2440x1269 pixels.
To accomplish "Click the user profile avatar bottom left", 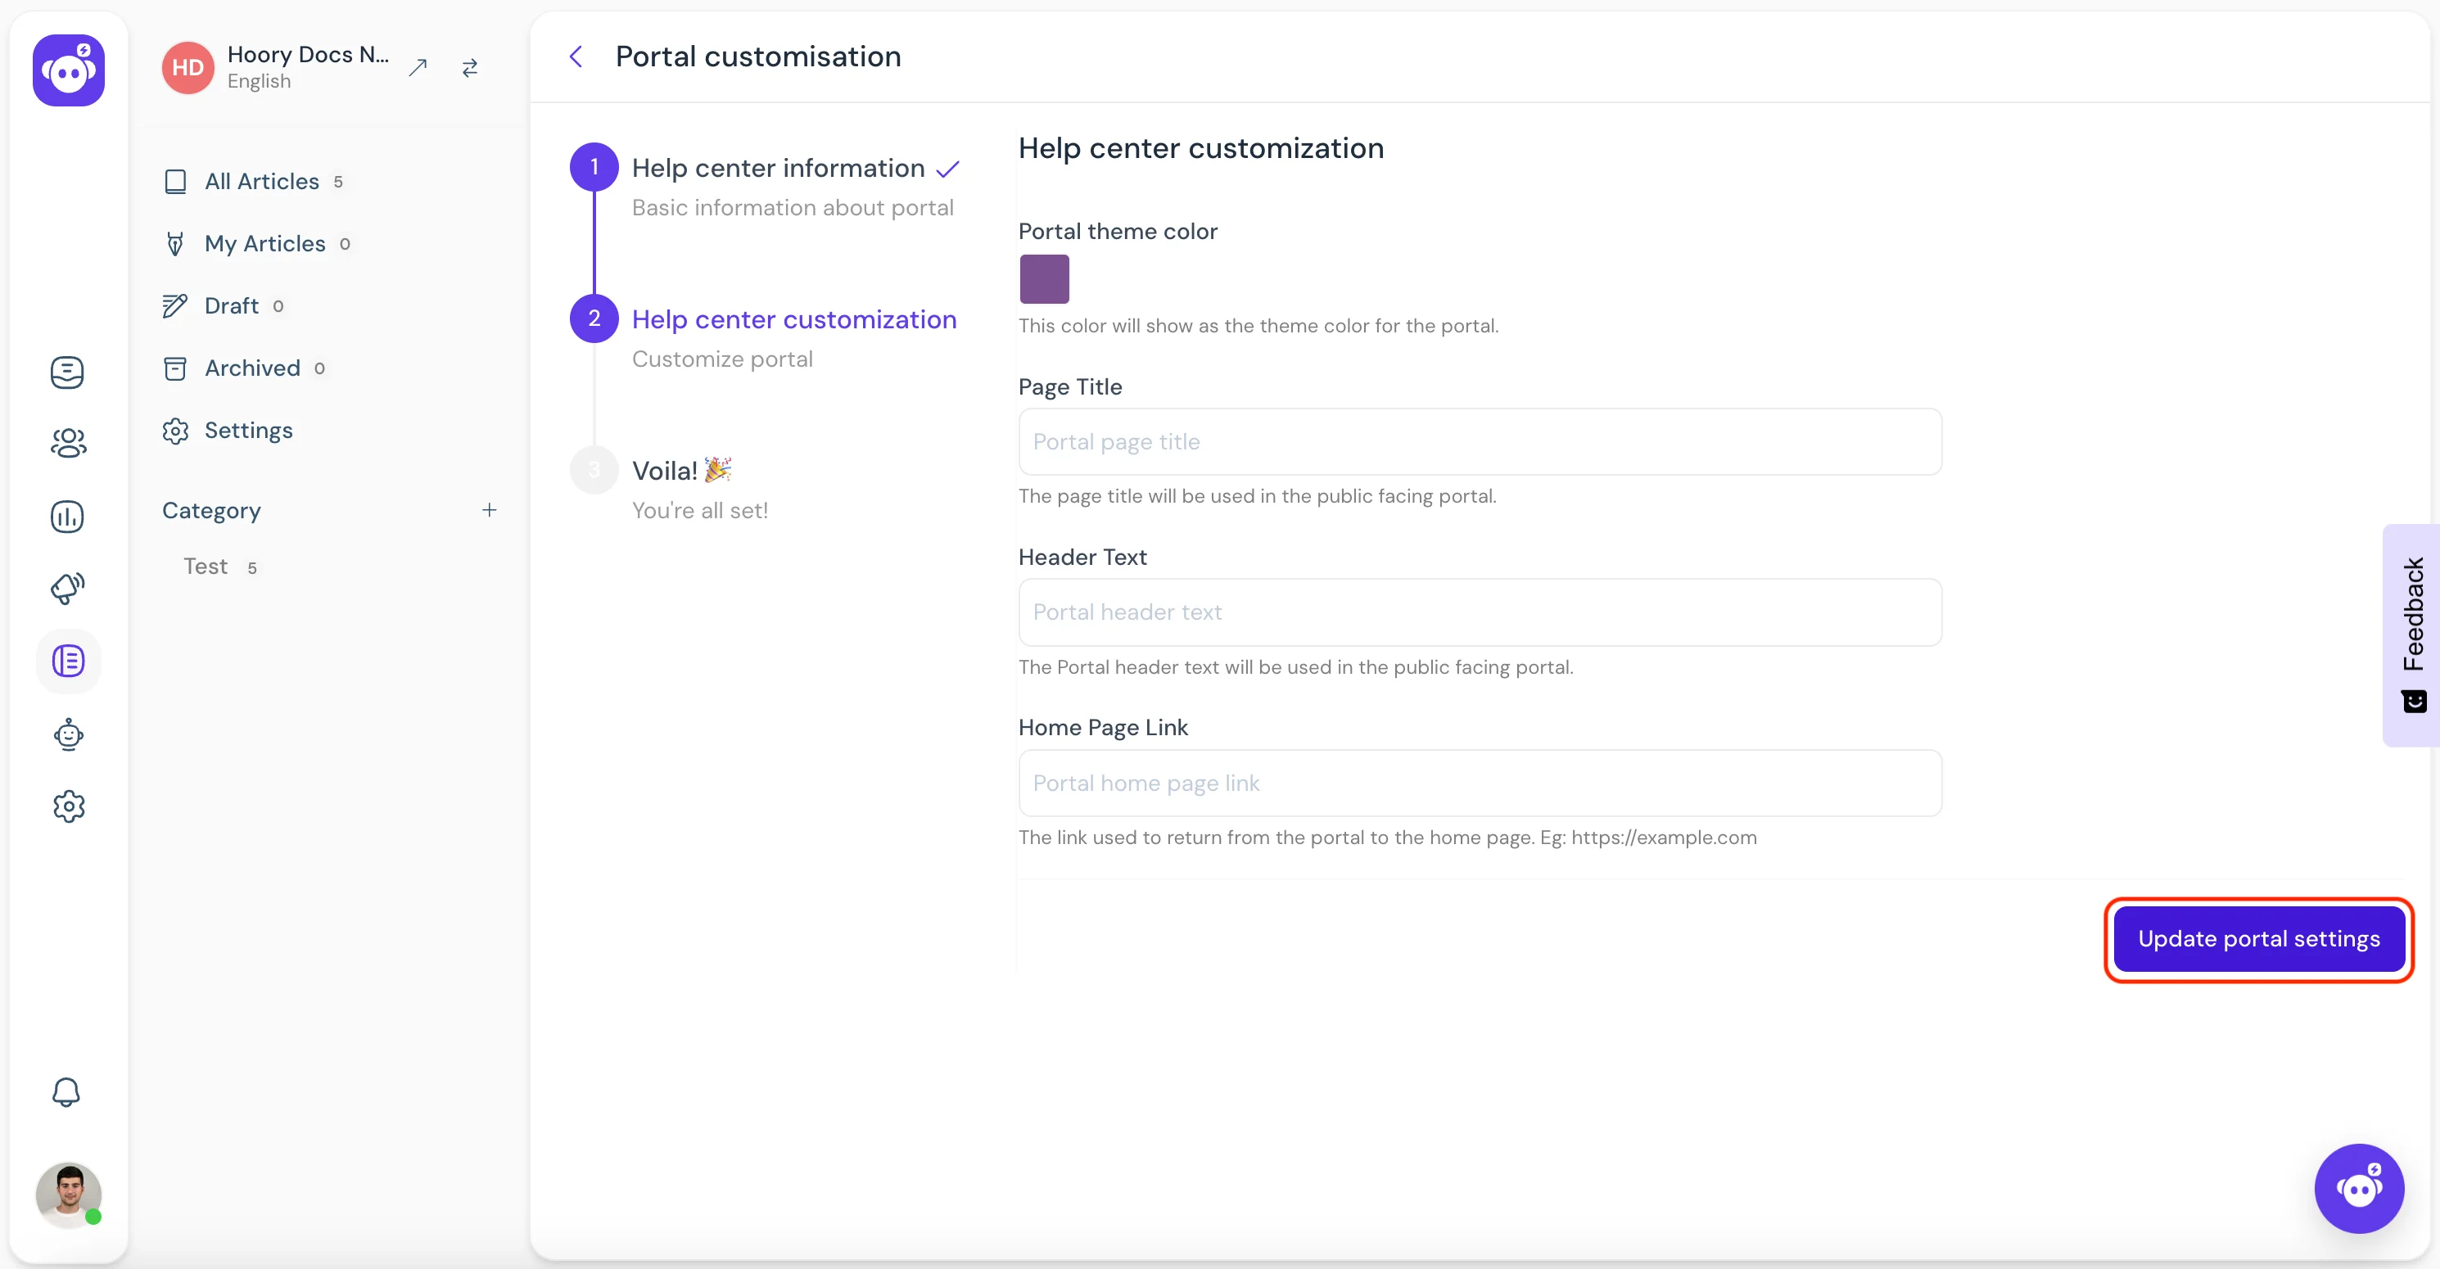I will (68, 1194).
